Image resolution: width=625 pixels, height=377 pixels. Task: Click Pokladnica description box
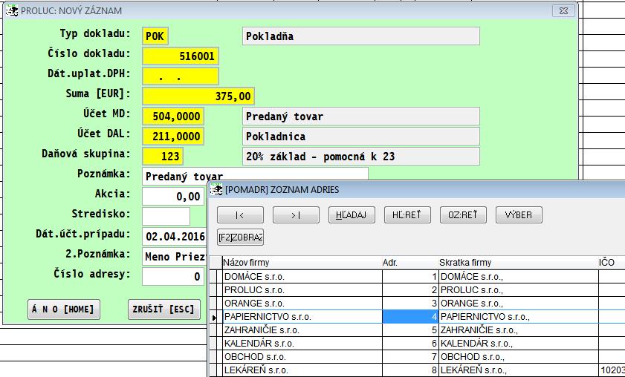pyautogui.click(x=360, y=136)
